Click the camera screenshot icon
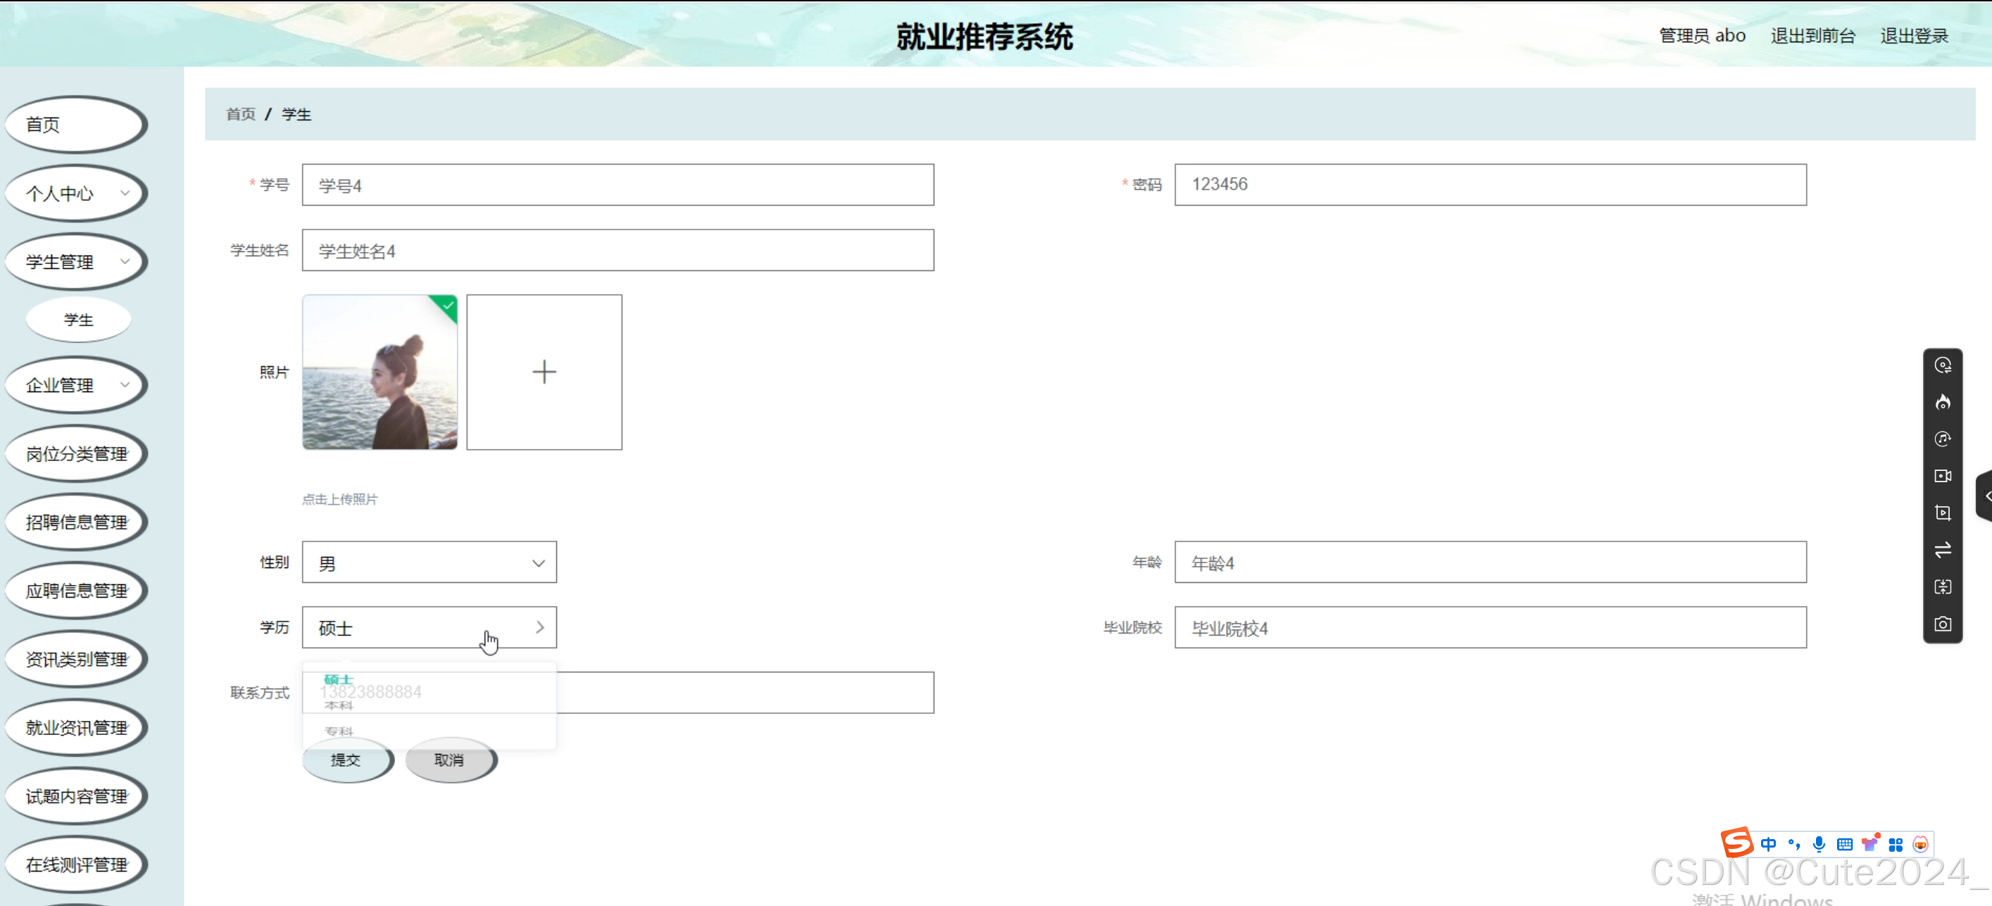Viewport: 1992px width, 906px height. (x=1943, y=624)
